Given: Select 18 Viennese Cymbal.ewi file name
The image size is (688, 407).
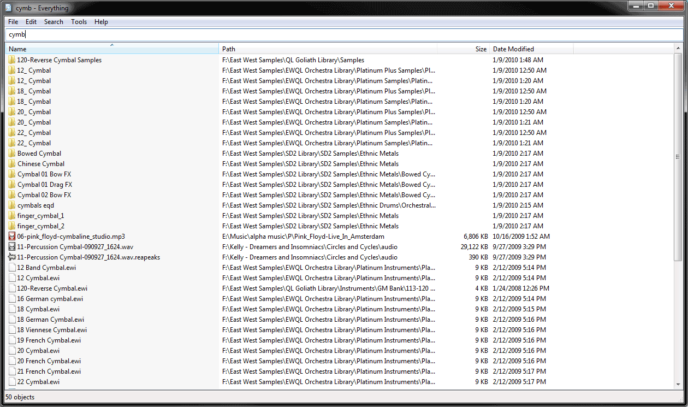Looking at the screenshot, I should [x=52, y=330].
